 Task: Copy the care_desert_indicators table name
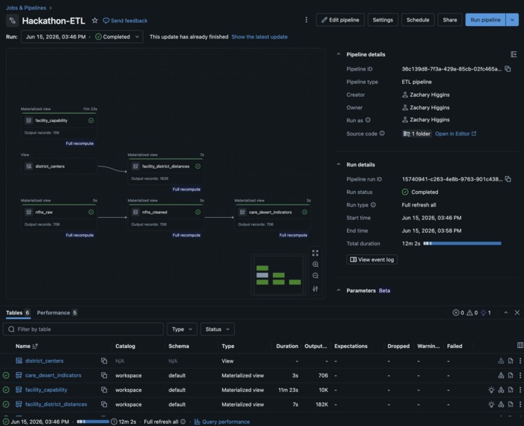[x=104, y=375]
